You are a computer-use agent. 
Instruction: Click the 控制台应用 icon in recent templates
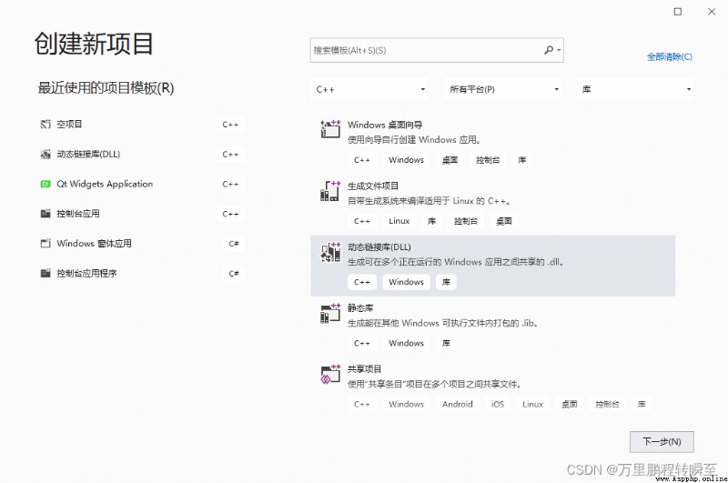[x=45, y=214]
